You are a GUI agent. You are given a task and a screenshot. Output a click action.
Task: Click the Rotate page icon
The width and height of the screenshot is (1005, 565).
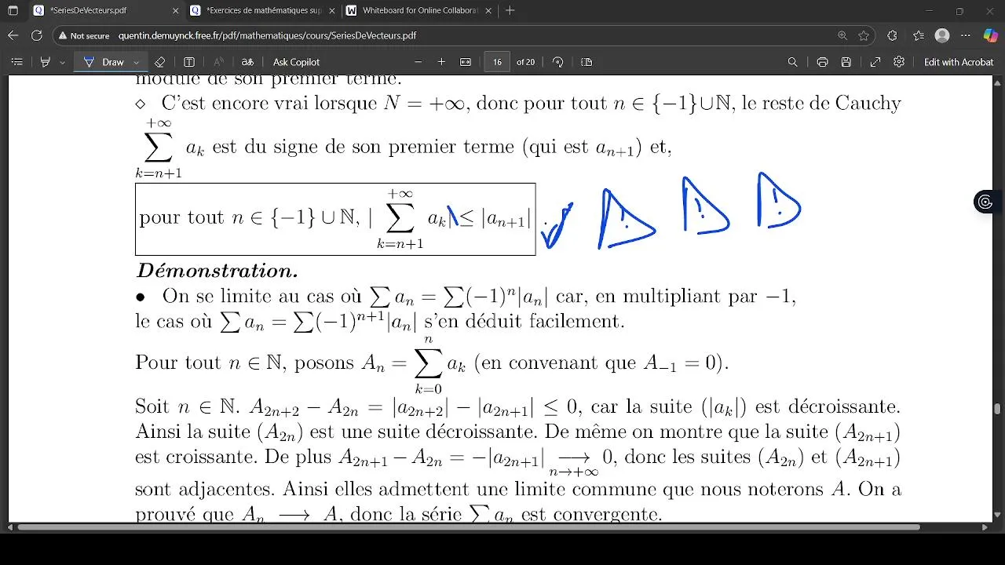coord(558,62)
